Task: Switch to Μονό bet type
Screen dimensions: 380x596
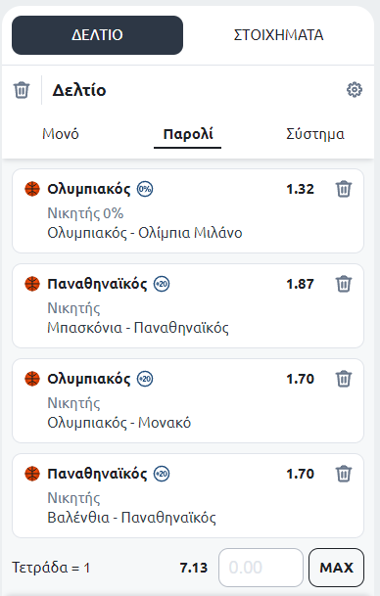Action: (61, 134)
